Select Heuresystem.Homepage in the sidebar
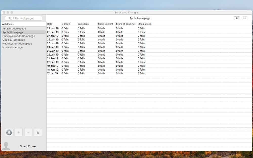The image size is (253, 158). click(24, 43)
